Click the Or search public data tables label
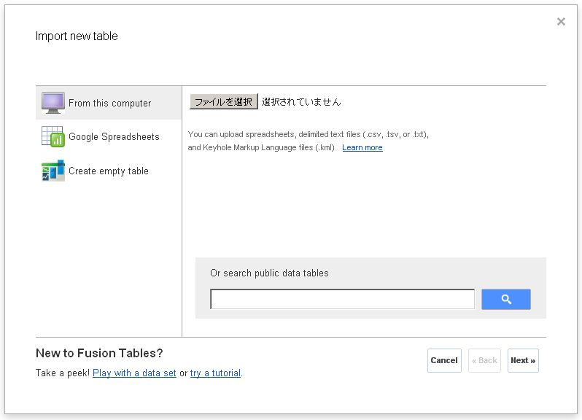The width and height of the screenshot is (582, 420). tap(269, 273)
